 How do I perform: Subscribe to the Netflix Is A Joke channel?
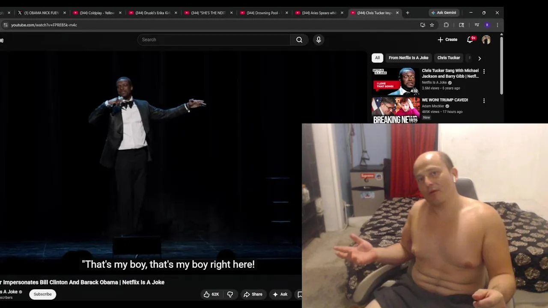[x=42, y=294]
